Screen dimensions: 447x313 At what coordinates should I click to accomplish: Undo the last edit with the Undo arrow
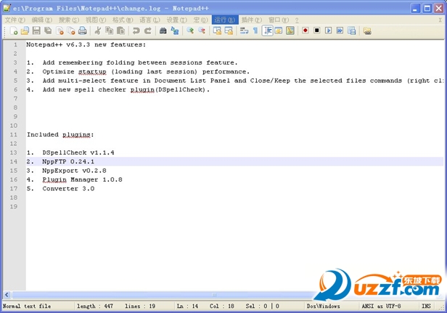click(x=136, y=31)
